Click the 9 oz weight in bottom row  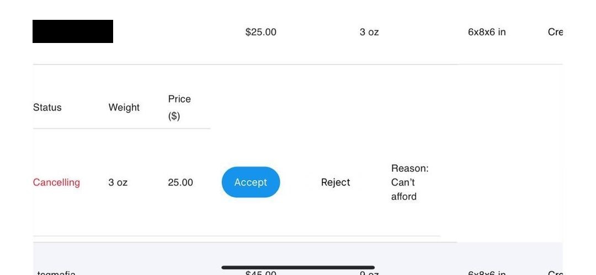369,273
